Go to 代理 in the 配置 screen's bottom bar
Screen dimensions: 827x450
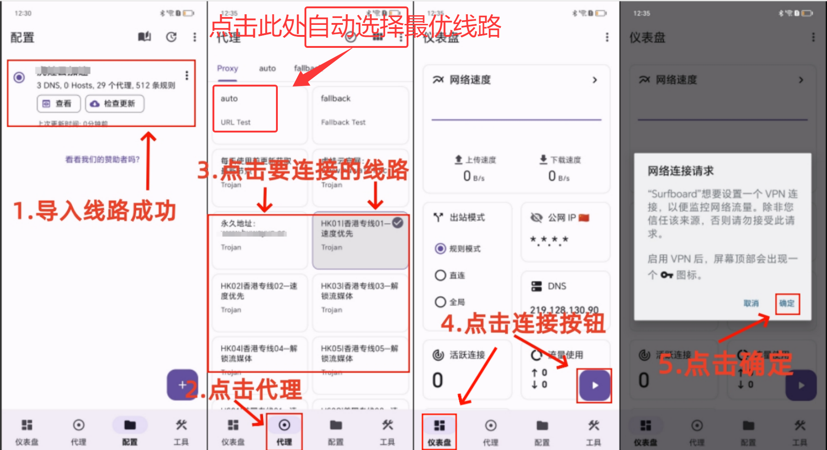pos(79,433)
